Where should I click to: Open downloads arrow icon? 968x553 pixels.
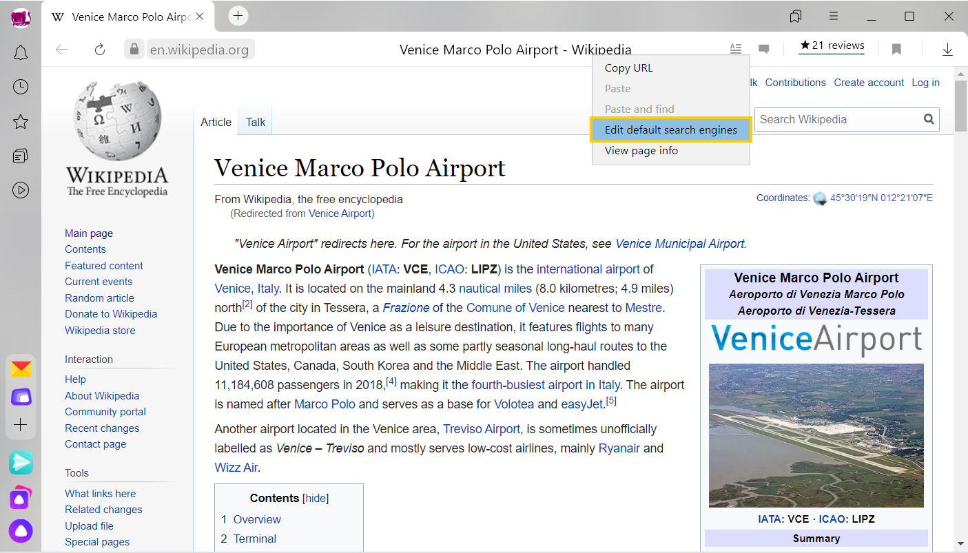(947, 50)
